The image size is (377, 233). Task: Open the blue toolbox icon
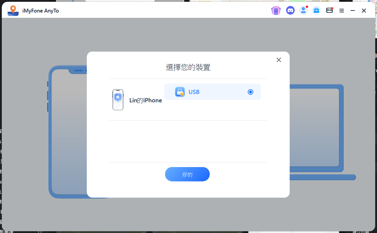(316, 10)
